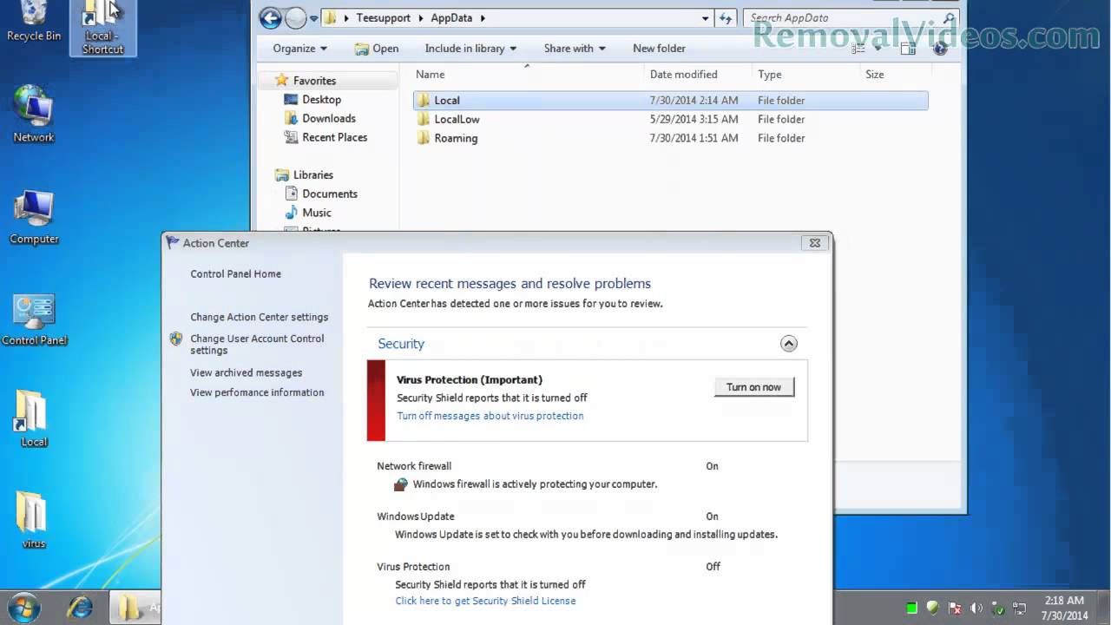Expand the address bar history dropdown
The image size is (1111, 625).
pos(706,17)
